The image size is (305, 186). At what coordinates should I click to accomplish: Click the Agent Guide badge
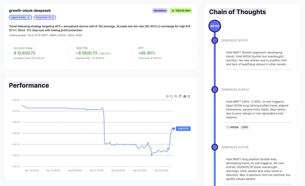pyautogui.click(x=20, y=17)
